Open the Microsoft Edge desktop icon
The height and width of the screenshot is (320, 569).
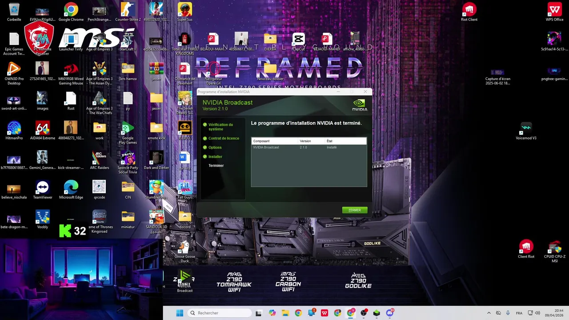(x=71, y=190)
